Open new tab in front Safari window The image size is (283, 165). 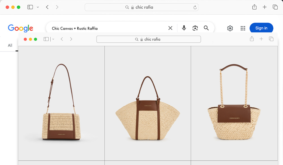point(261,39)
